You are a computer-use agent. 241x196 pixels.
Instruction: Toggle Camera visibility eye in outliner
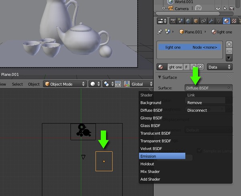click(218, 8)
